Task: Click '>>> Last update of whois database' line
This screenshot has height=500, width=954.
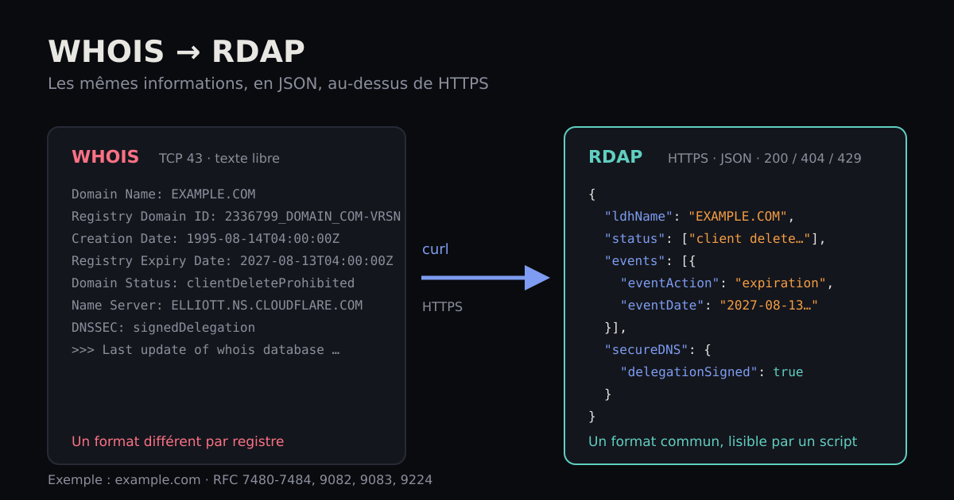Action: [x=205, y=350]
